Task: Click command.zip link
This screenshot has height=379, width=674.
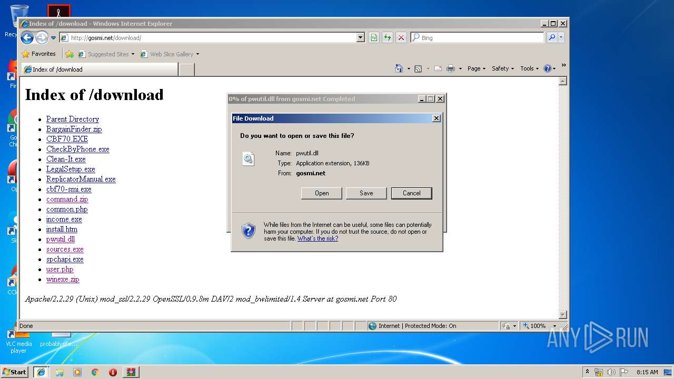Action: (67, 199)
